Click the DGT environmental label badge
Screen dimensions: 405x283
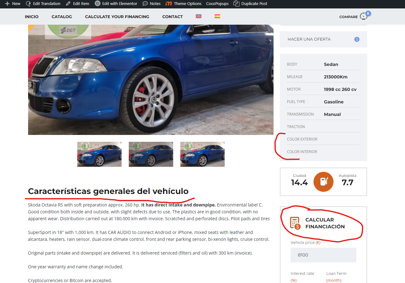(68, 31)
